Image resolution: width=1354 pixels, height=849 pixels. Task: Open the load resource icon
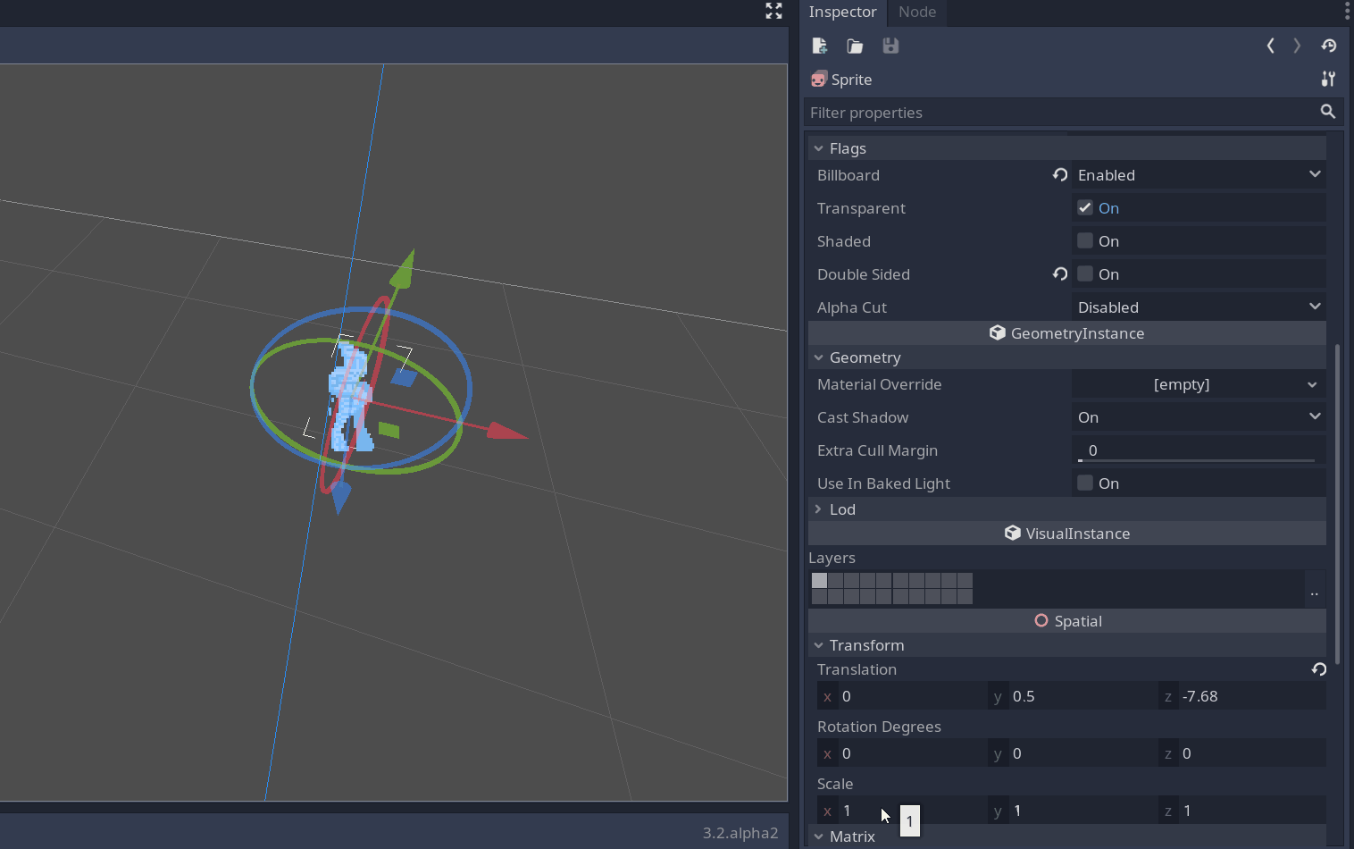tap(854, 46)
